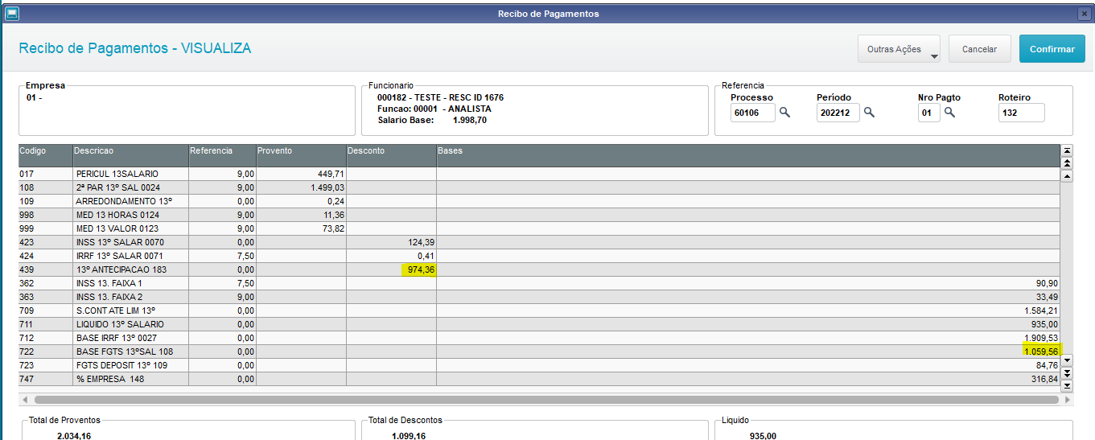Select row BASE IRRF 13º 0027
The width and height of the screenshot is (1095, 440).
[539, 338]
